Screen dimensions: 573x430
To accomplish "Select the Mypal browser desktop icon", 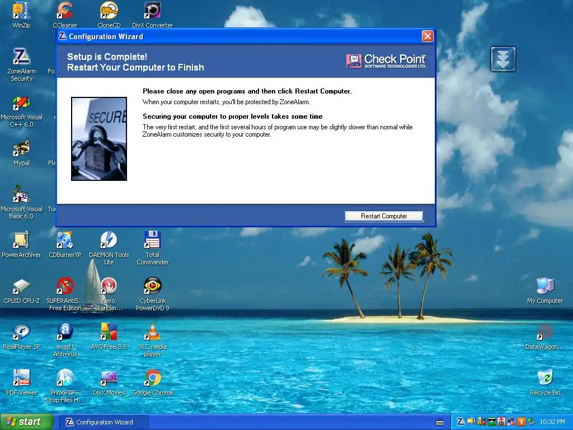I will pos(21,153).
